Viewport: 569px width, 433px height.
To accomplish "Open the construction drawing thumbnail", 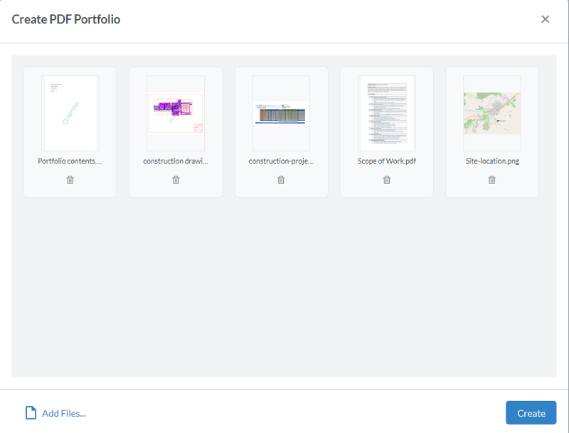I will click(175, 112).
